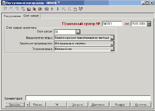Screen dimensions: 155x111
Task: Minimize the Поступление материалов window
Action: tap(143, 3)
